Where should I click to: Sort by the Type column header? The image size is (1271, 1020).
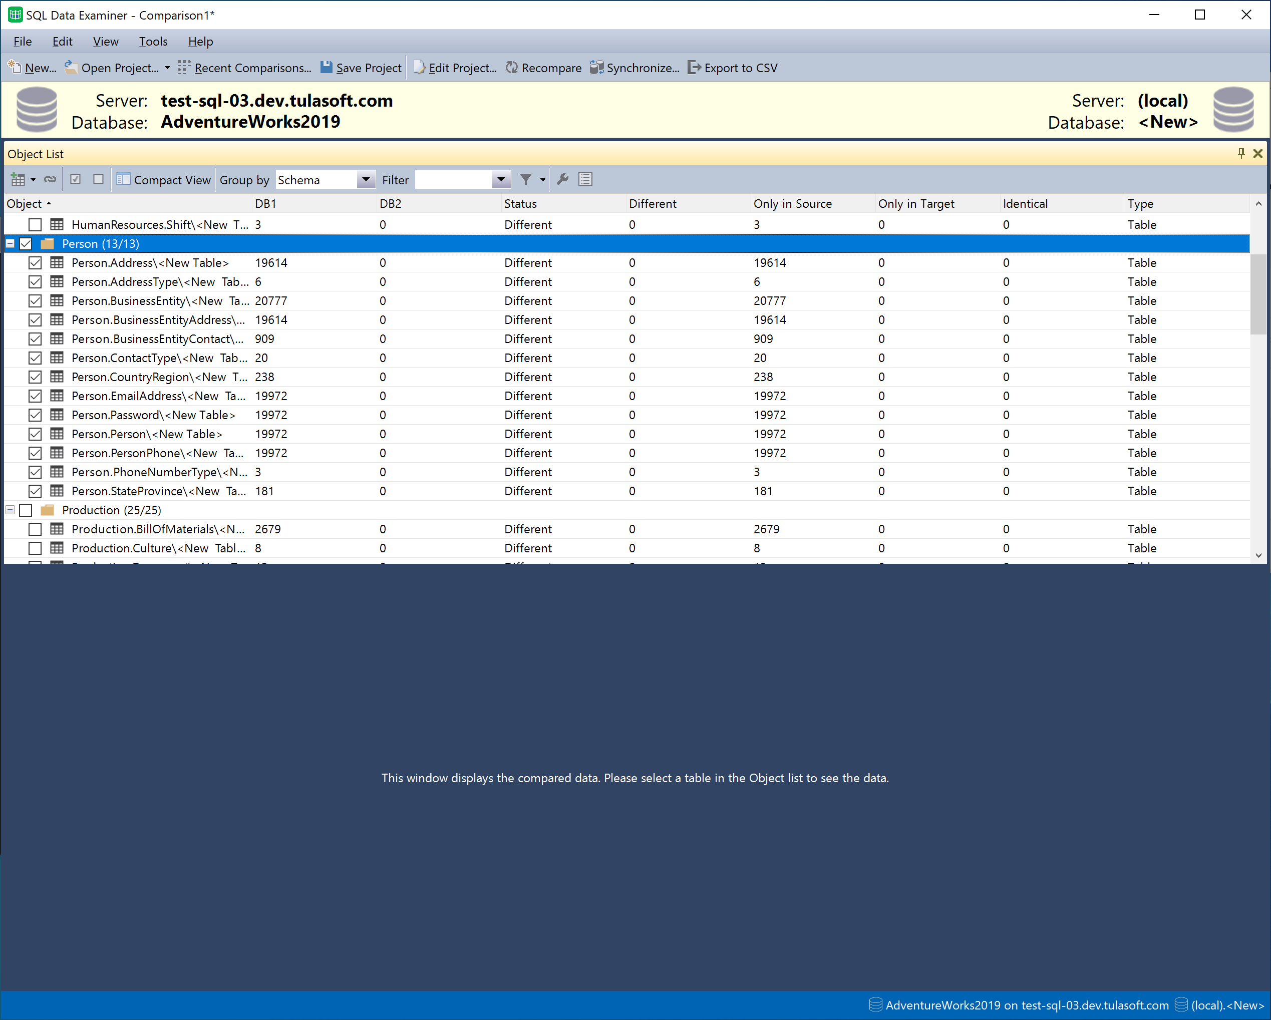(x=1187, y=203)
